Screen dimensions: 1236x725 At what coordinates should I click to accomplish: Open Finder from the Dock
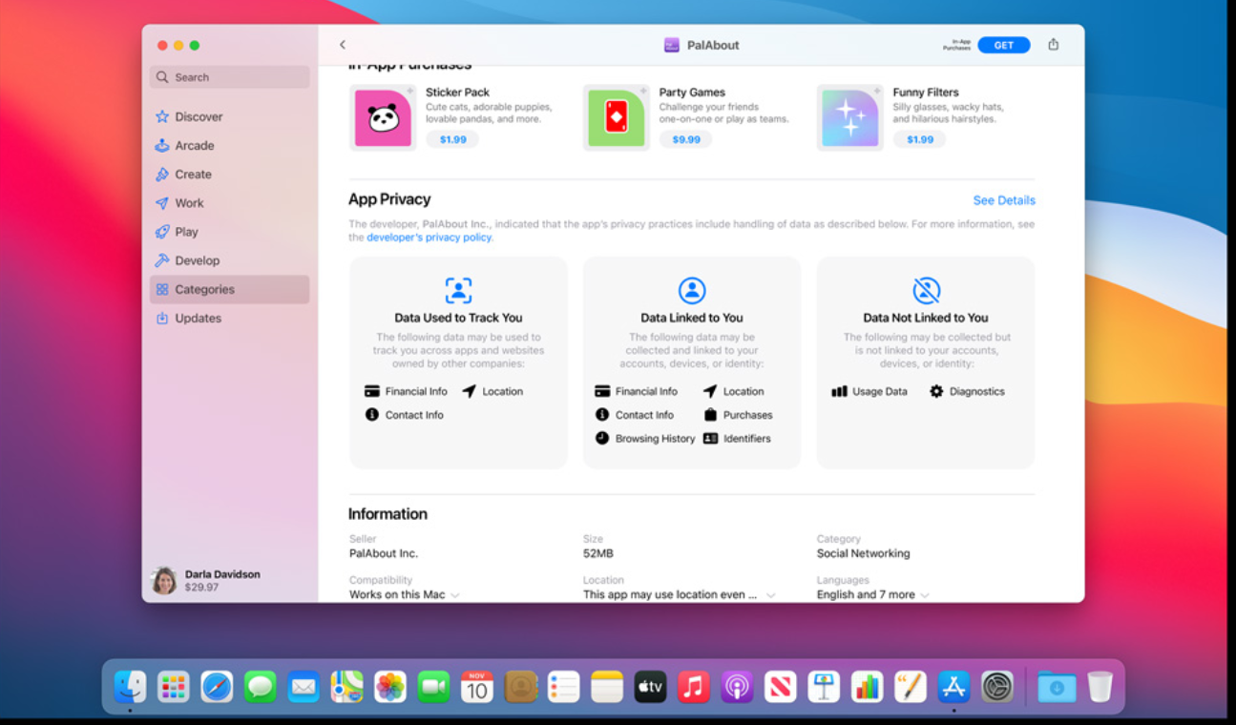pos(130,686)
